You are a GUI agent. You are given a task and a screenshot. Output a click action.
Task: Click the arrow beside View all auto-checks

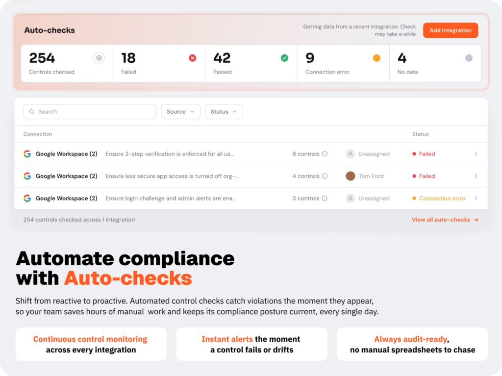476,220
